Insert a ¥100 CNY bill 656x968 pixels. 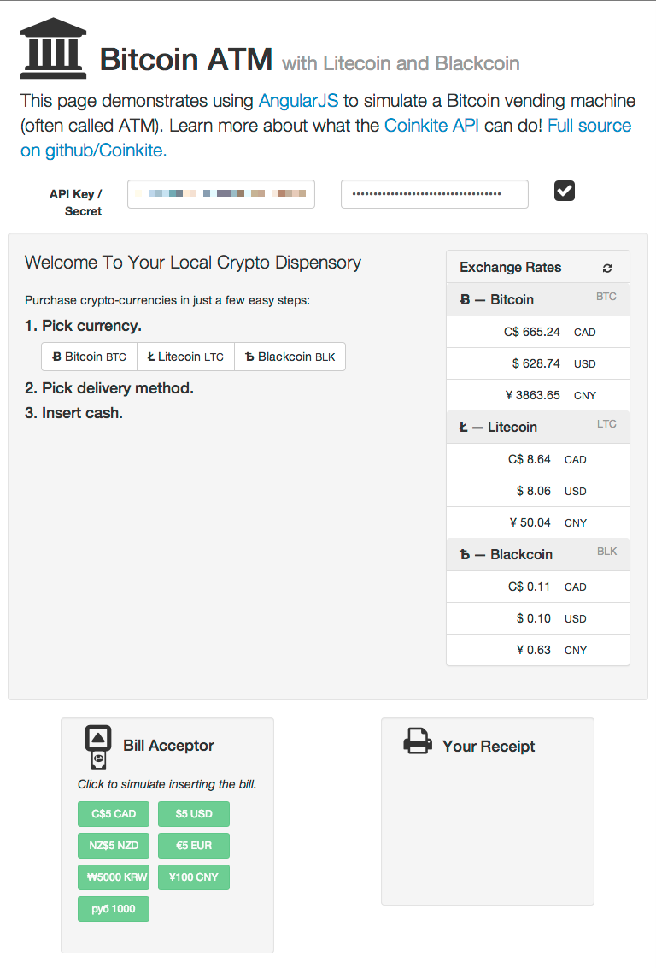(194, 877)
